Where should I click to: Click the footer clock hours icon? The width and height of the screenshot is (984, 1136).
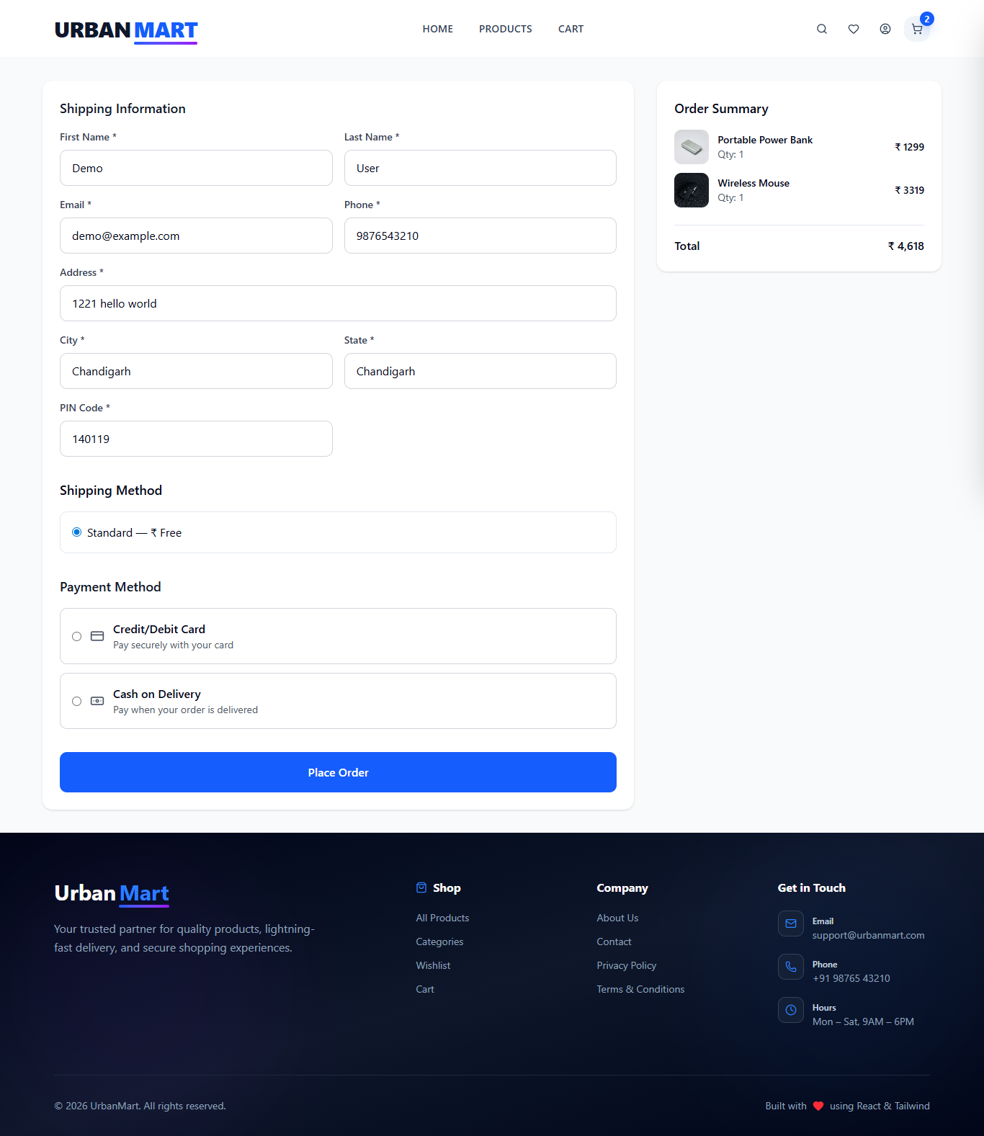point(790,1010)
